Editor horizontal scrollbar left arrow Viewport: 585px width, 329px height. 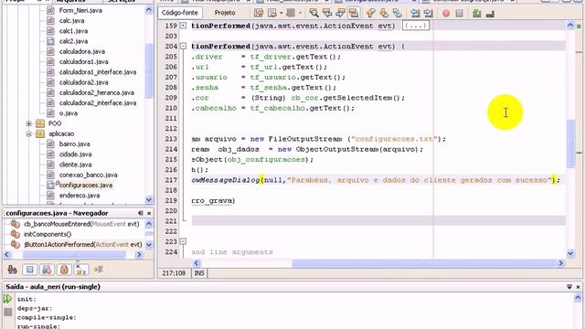coord(197,263)
